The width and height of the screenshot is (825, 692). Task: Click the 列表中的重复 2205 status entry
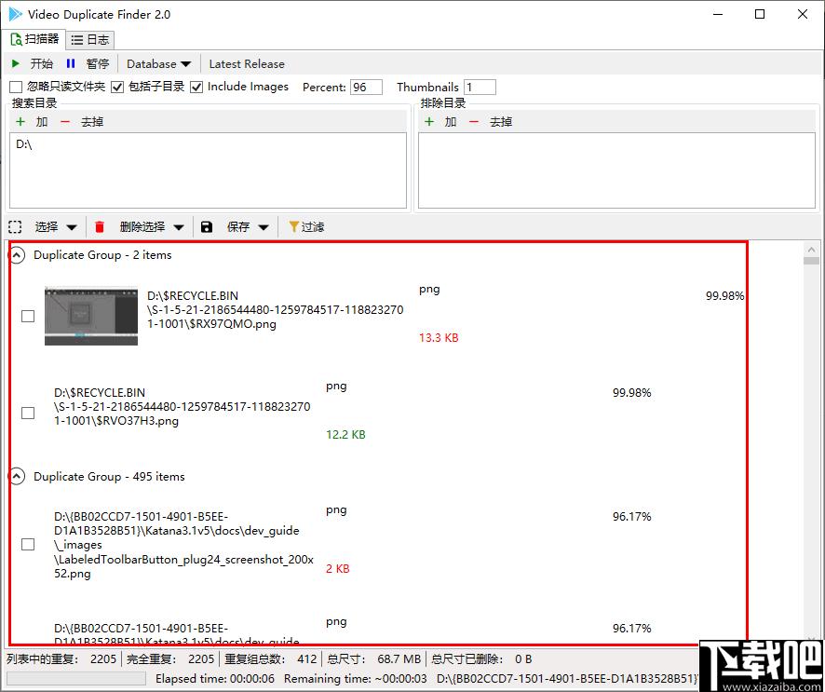[61, 658]
